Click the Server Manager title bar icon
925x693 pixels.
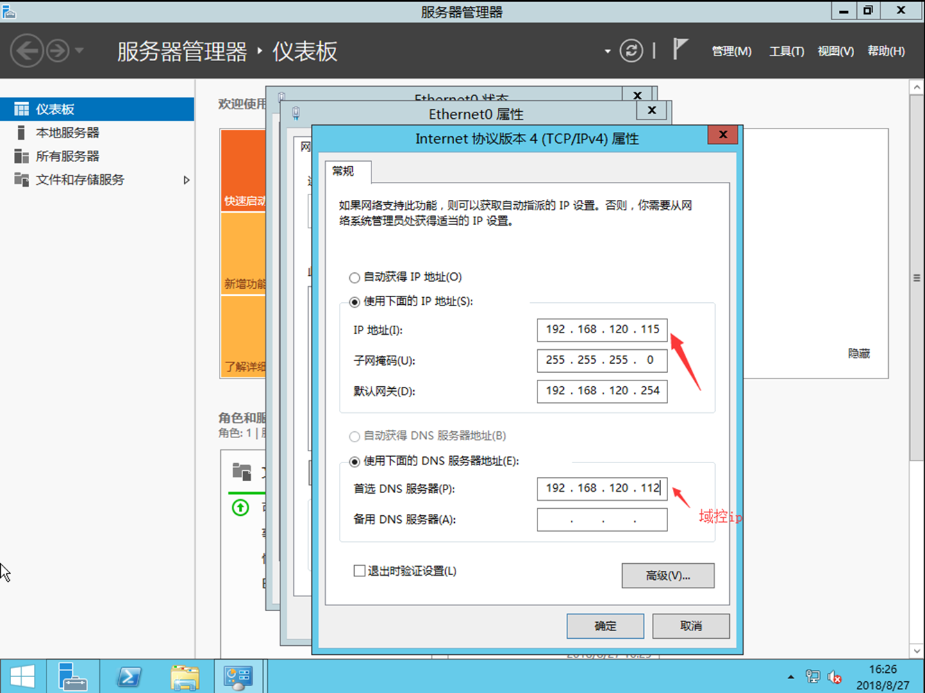pos(9,11)
